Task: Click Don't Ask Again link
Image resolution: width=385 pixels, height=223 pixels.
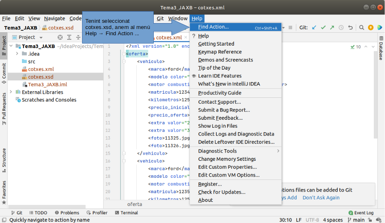Action: click(x=321, y=198)
